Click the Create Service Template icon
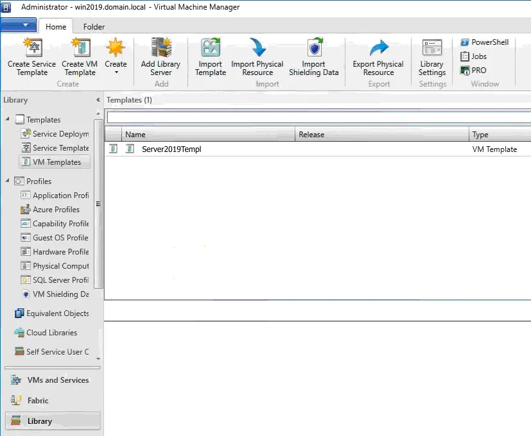 pyautogui.click(x=33, y=47)
